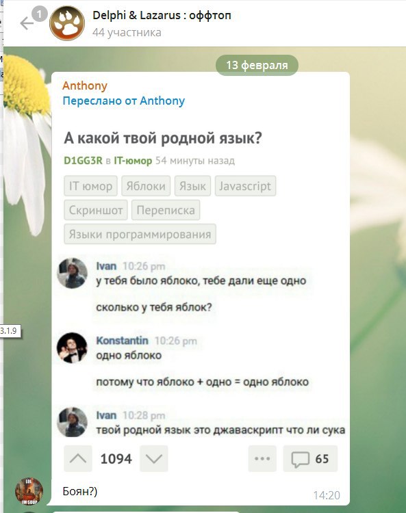Select the Язык tag
Screen dimensions: 406x513
192,186
